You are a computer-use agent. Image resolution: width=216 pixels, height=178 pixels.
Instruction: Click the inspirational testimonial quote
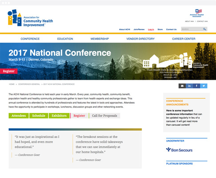click(37, 142)
